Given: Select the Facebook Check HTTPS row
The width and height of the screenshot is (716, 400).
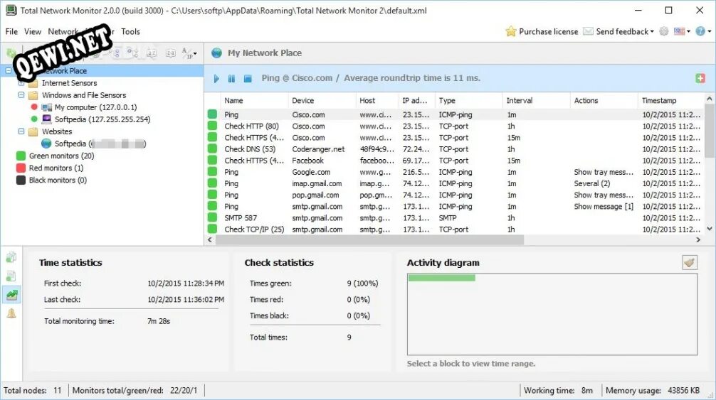Looking at the screenshot, I should (454, 161).
